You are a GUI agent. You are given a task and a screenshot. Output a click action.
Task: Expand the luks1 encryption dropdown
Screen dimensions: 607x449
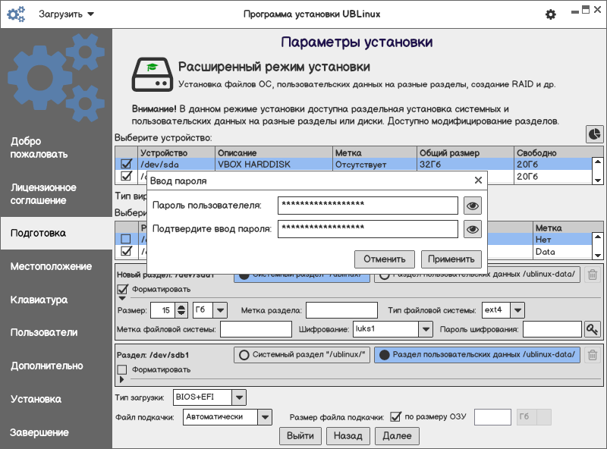[x=425, y=329]
